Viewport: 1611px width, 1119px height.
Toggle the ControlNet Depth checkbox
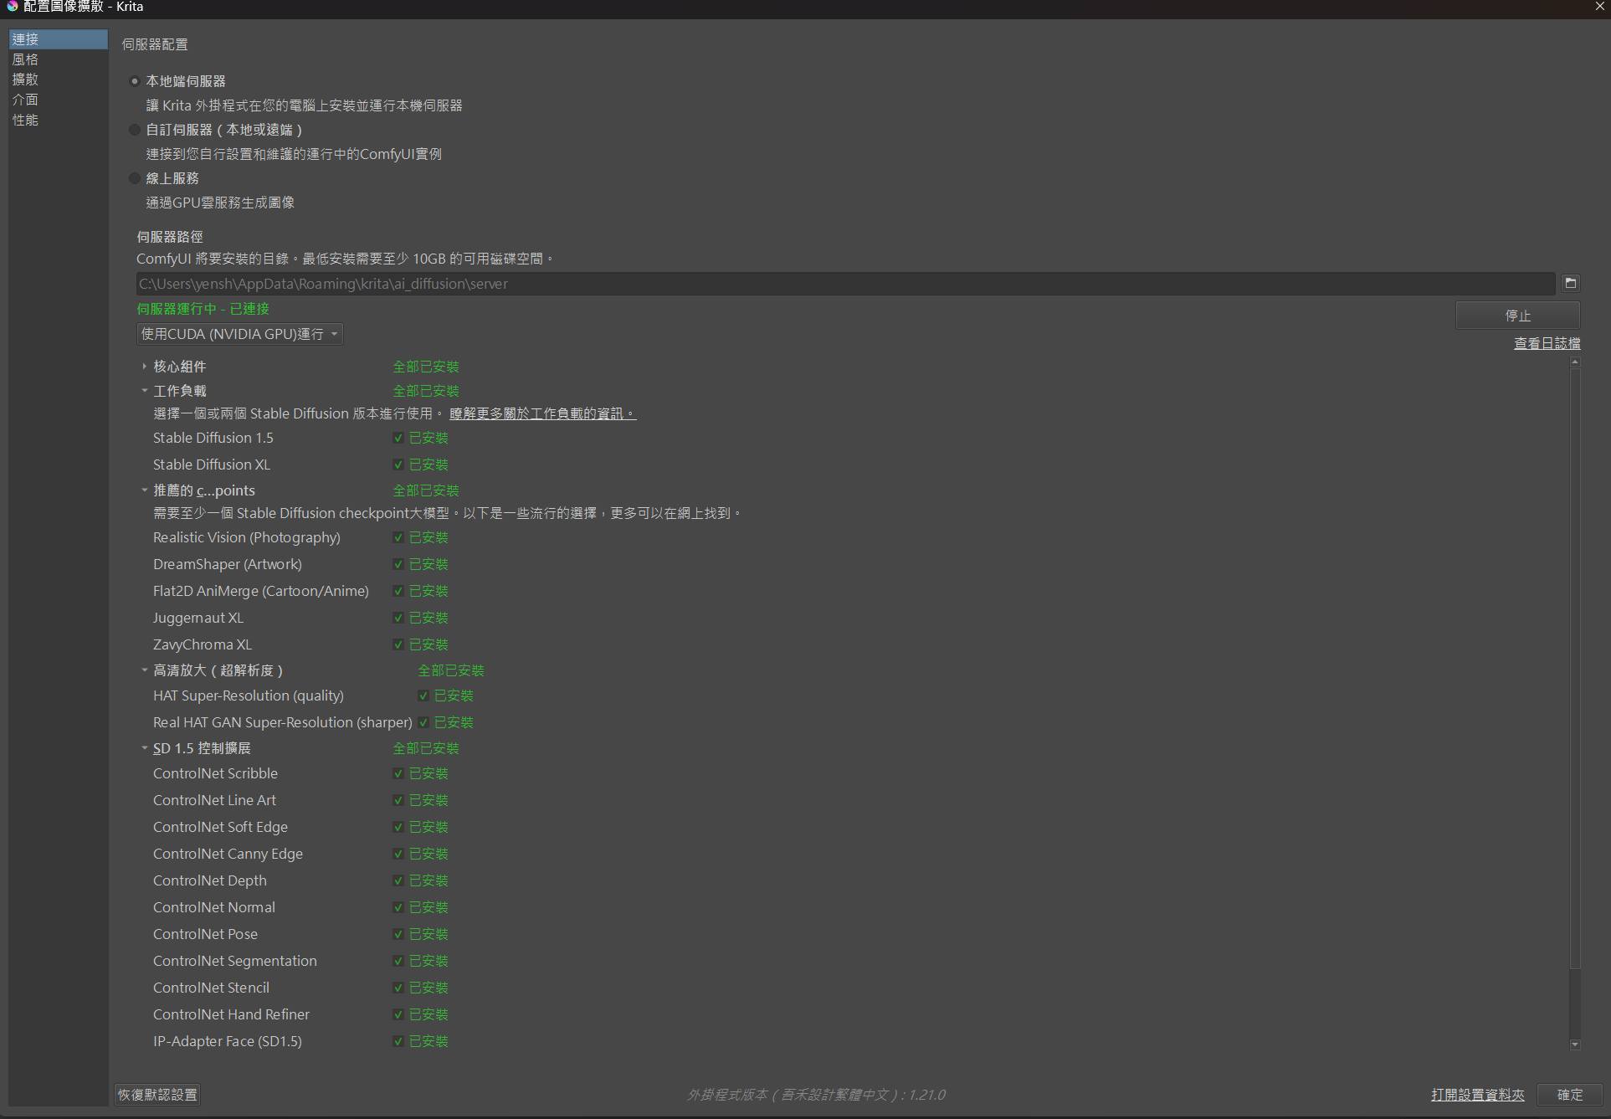coord(398,880)
